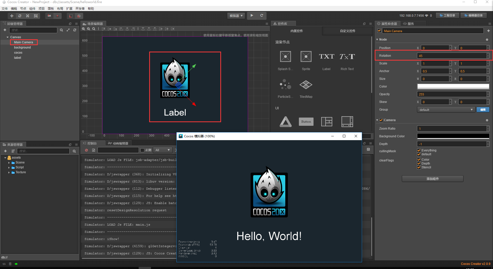Screen dimensions: 493x269
Task: Open the 工程目录 project folder
Action: pyautogui.click(x=448, y=15)
